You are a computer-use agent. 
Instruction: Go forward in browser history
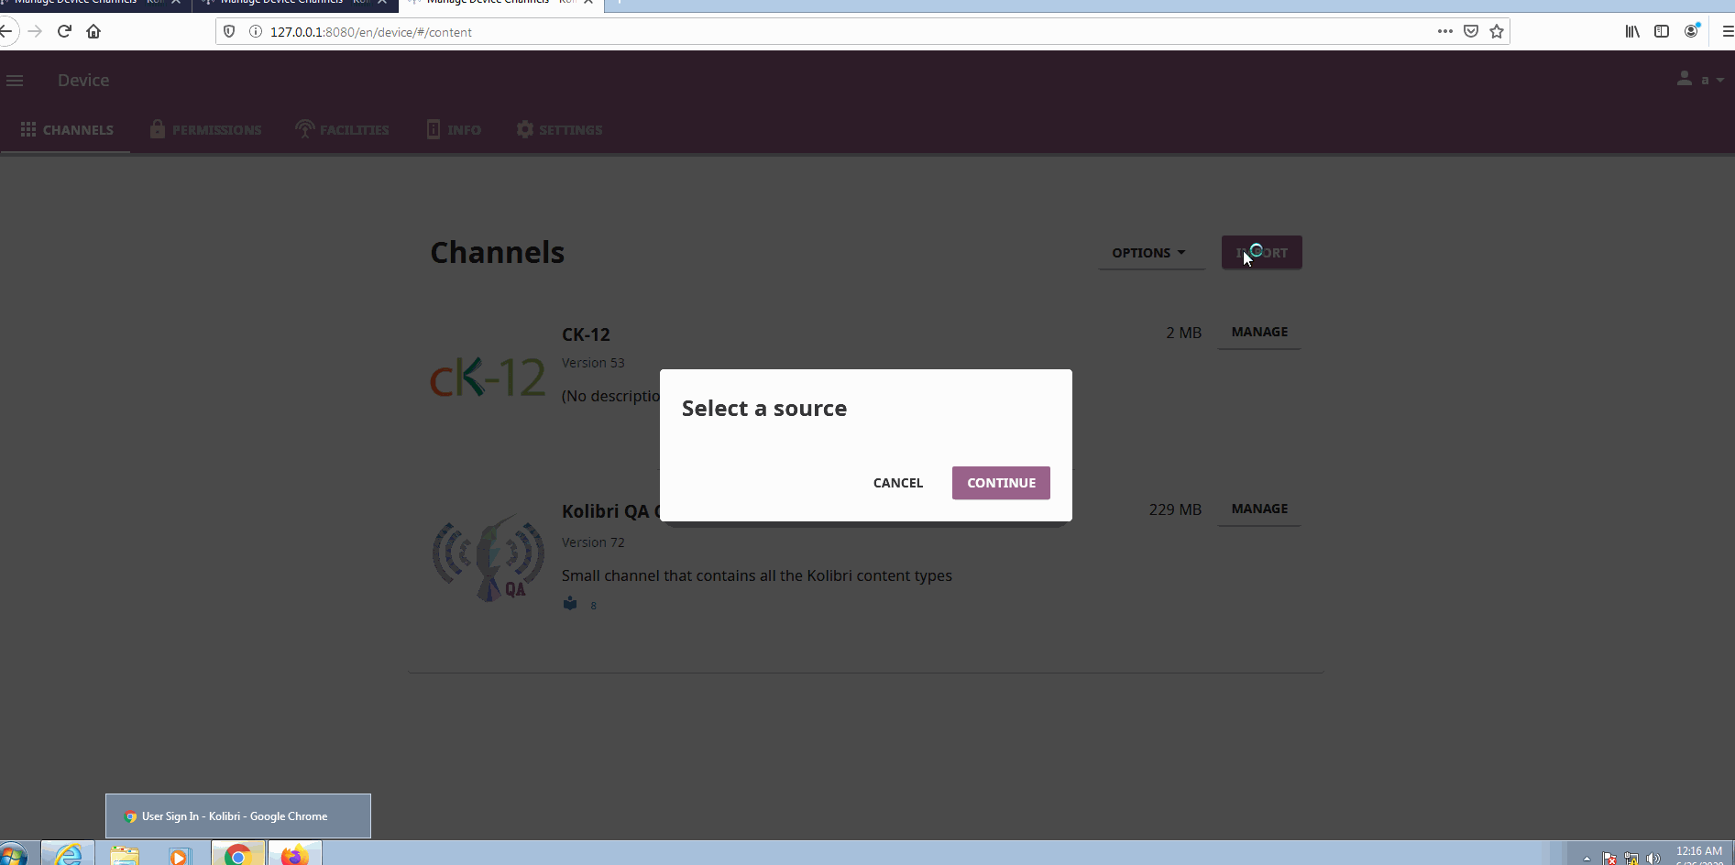(x=35, y=31)
